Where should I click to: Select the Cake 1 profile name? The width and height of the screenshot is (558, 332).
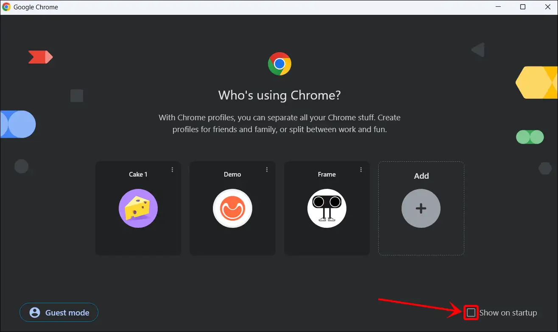(138, 174)
